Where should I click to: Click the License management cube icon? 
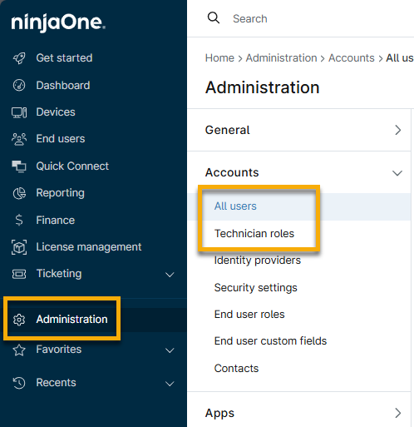click(x=19, y=247)
